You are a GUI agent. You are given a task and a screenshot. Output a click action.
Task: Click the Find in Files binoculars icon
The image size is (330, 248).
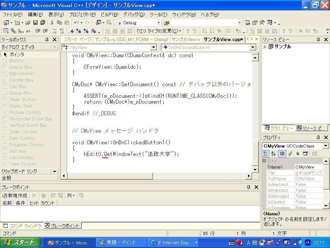pos(167,23)
